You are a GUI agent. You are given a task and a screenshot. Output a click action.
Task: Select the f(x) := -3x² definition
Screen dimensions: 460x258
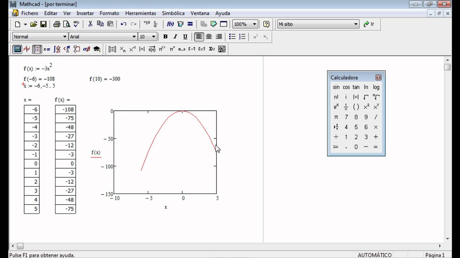tap(38, 68)
